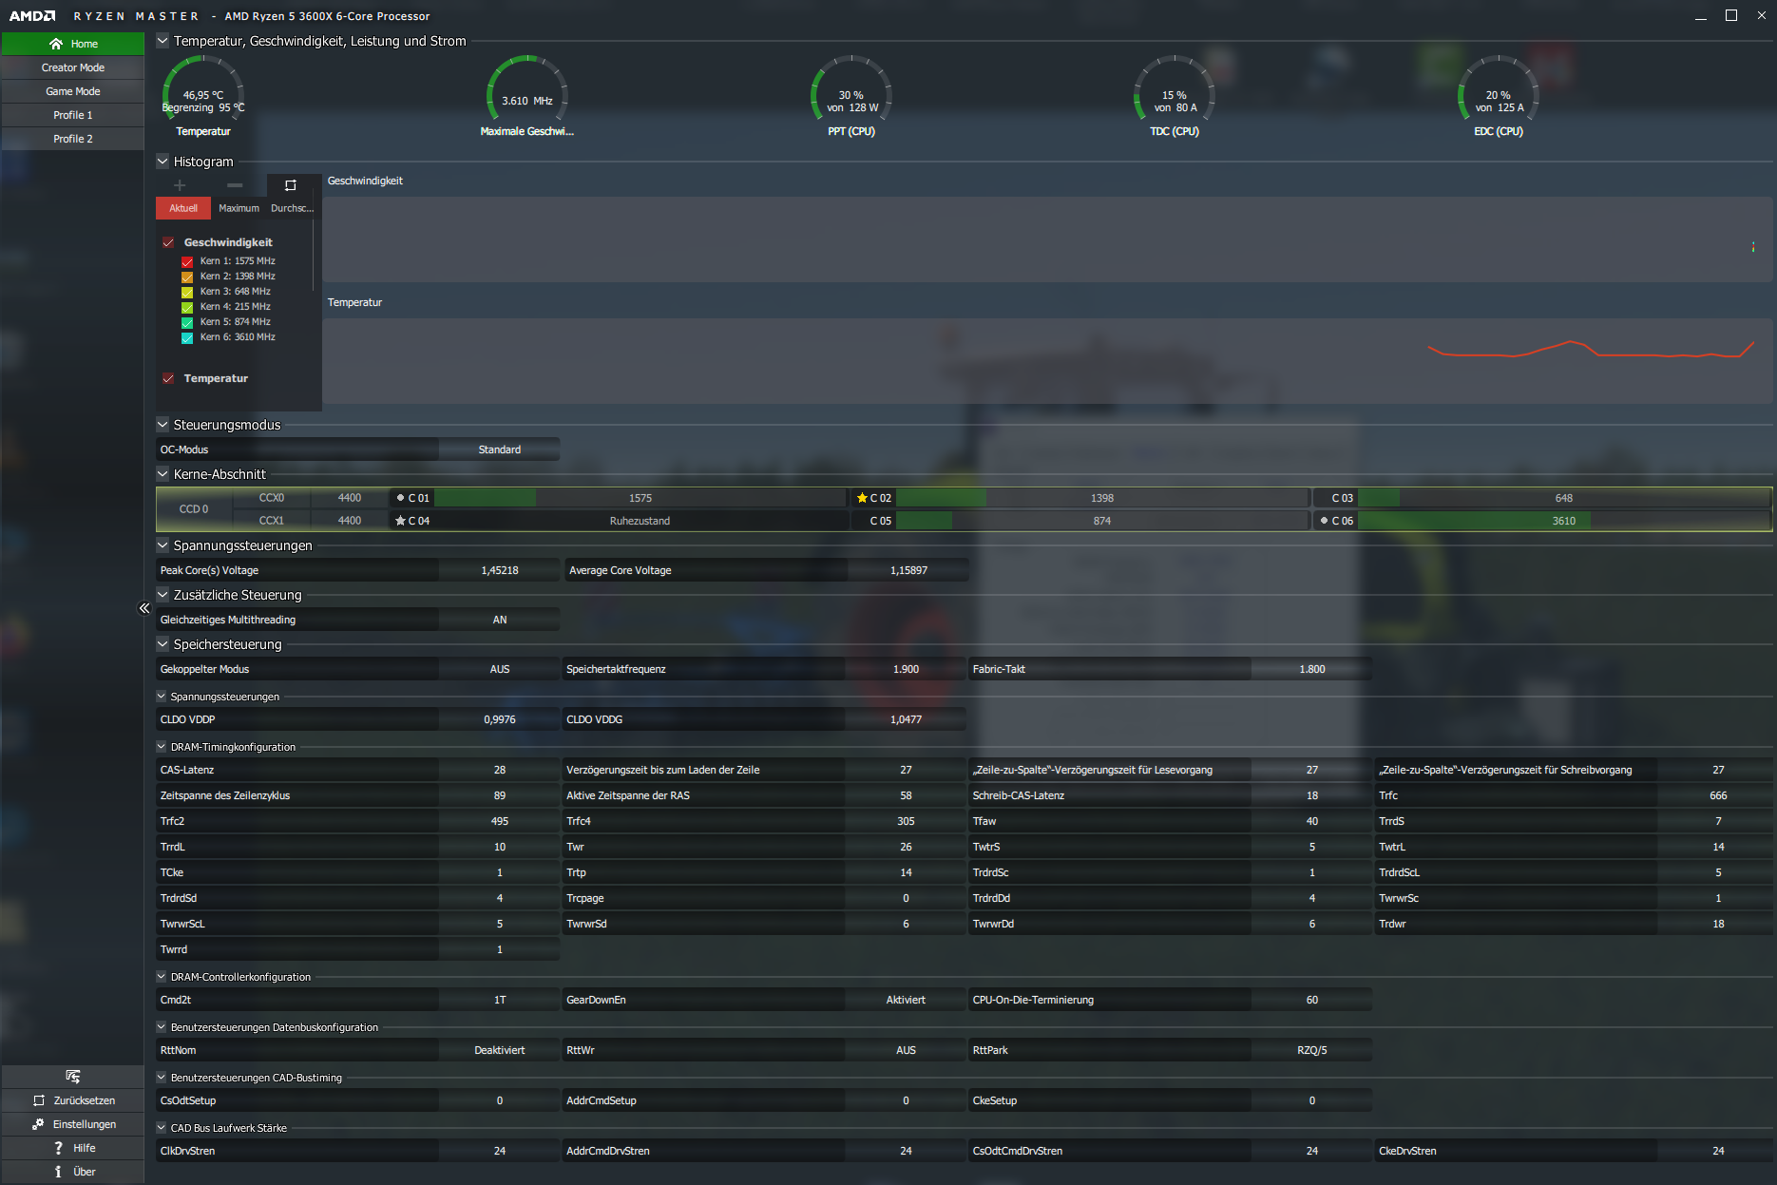Collapse the Steuerungsmodus section
Screen dimensions: 1777x1185
[x=162, y=425]
